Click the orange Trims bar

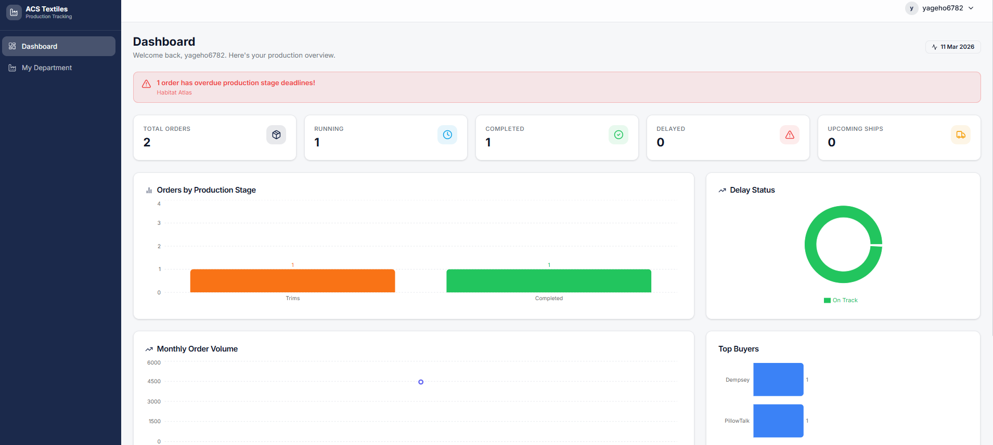292,281
